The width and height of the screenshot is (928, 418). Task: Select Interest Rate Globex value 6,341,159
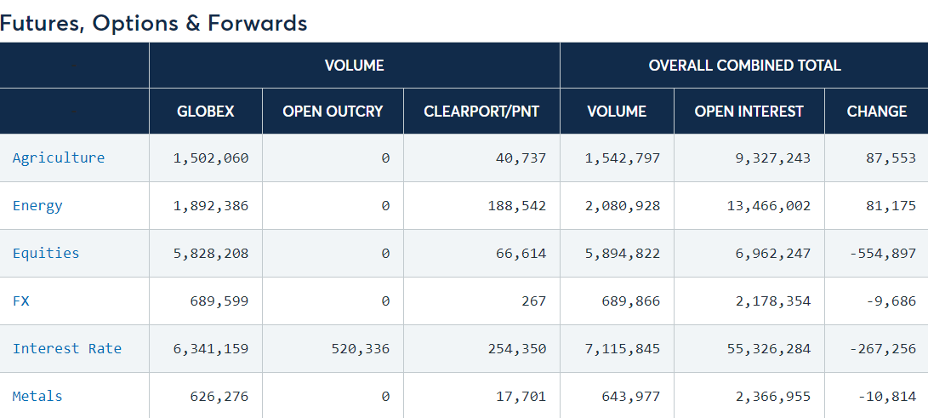[x=211, y=349]
